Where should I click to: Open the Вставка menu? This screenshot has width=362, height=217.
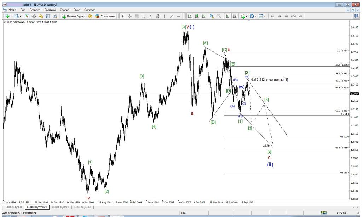(x=35, y=10)
